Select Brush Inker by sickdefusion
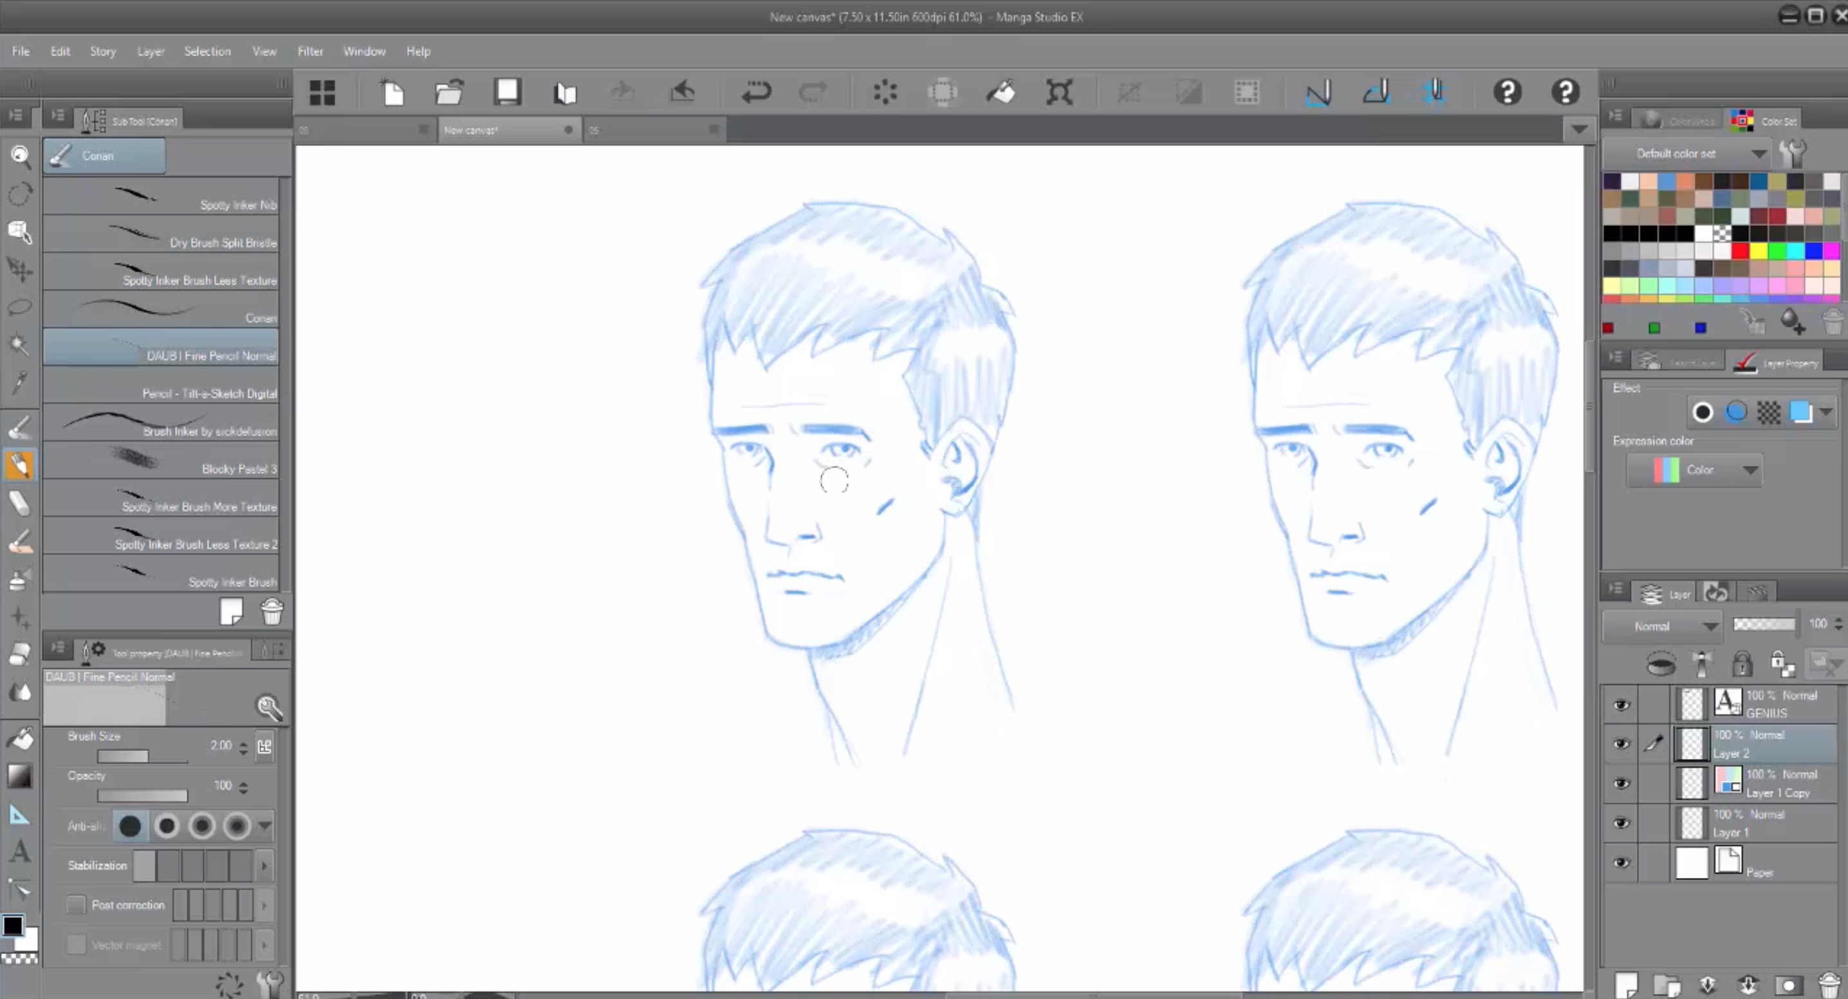The width and height of the screenshot is (1848, 999). (x=161, y=423)
